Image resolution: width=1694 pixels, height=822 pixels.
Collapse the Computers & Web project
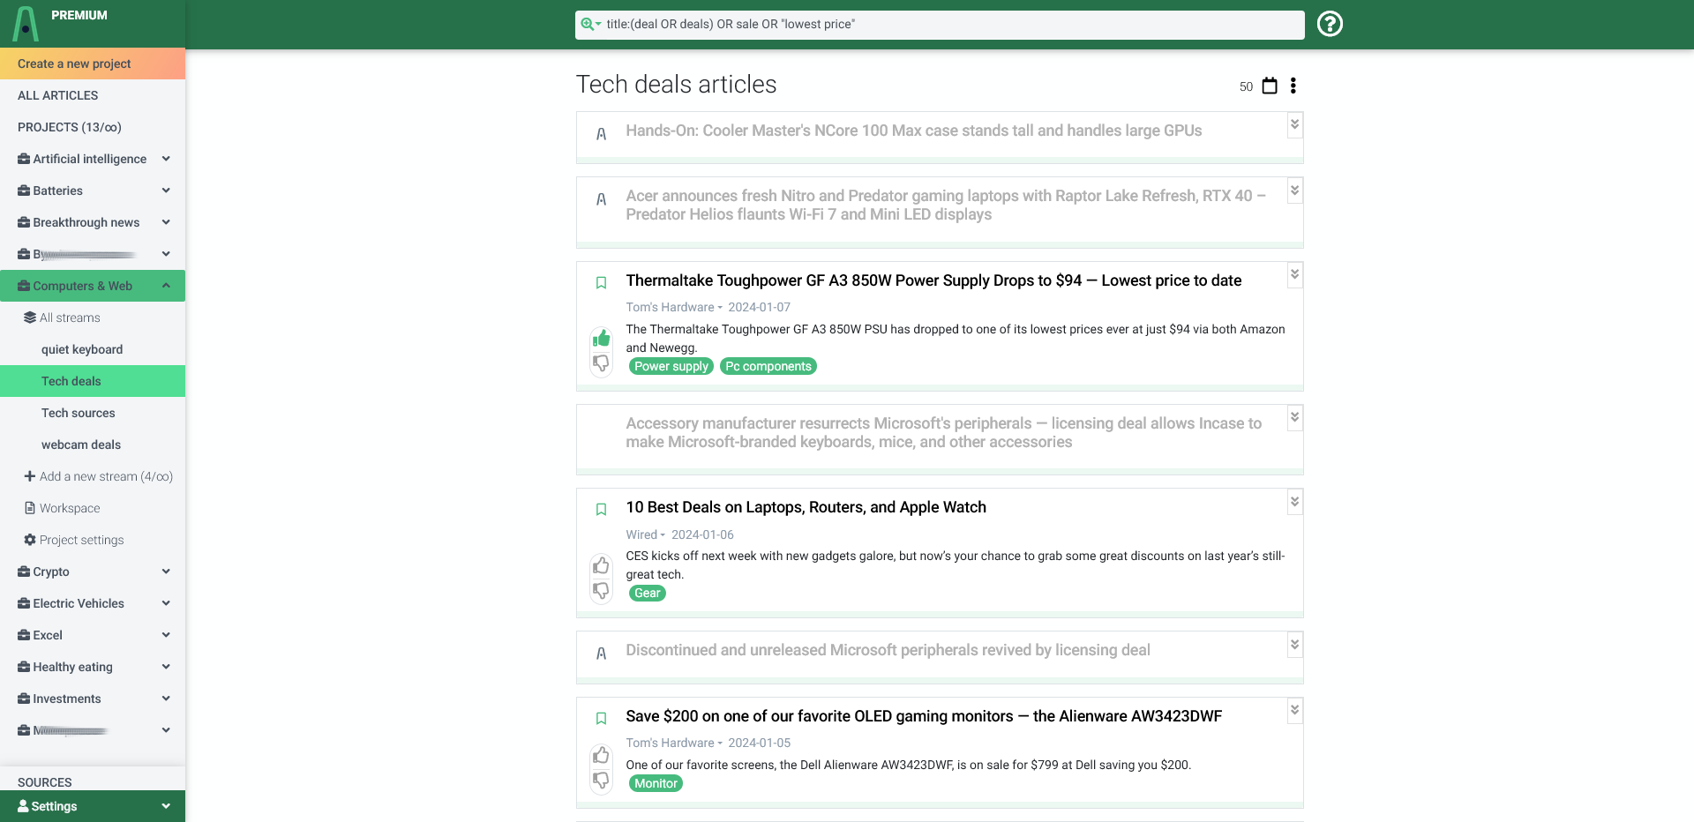166,286
